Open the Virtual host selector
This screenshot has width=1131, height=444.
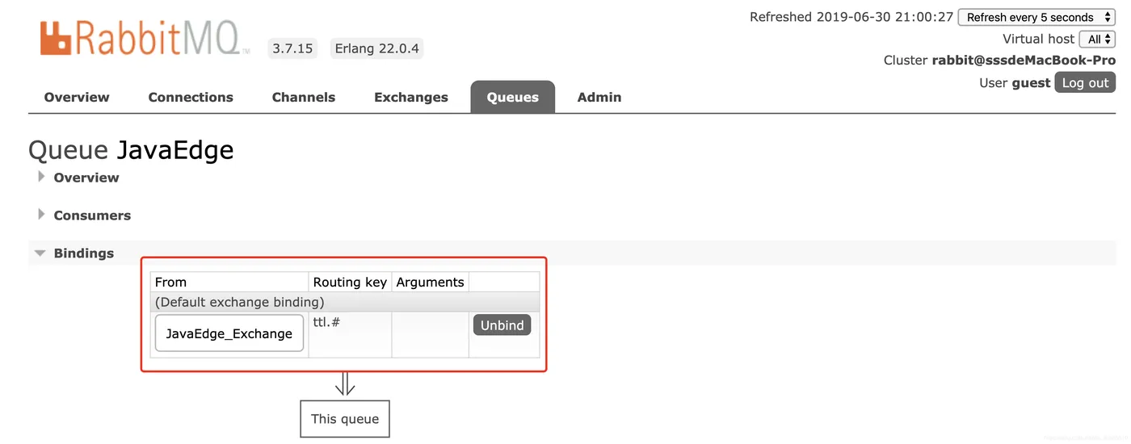click(1097, 39)
